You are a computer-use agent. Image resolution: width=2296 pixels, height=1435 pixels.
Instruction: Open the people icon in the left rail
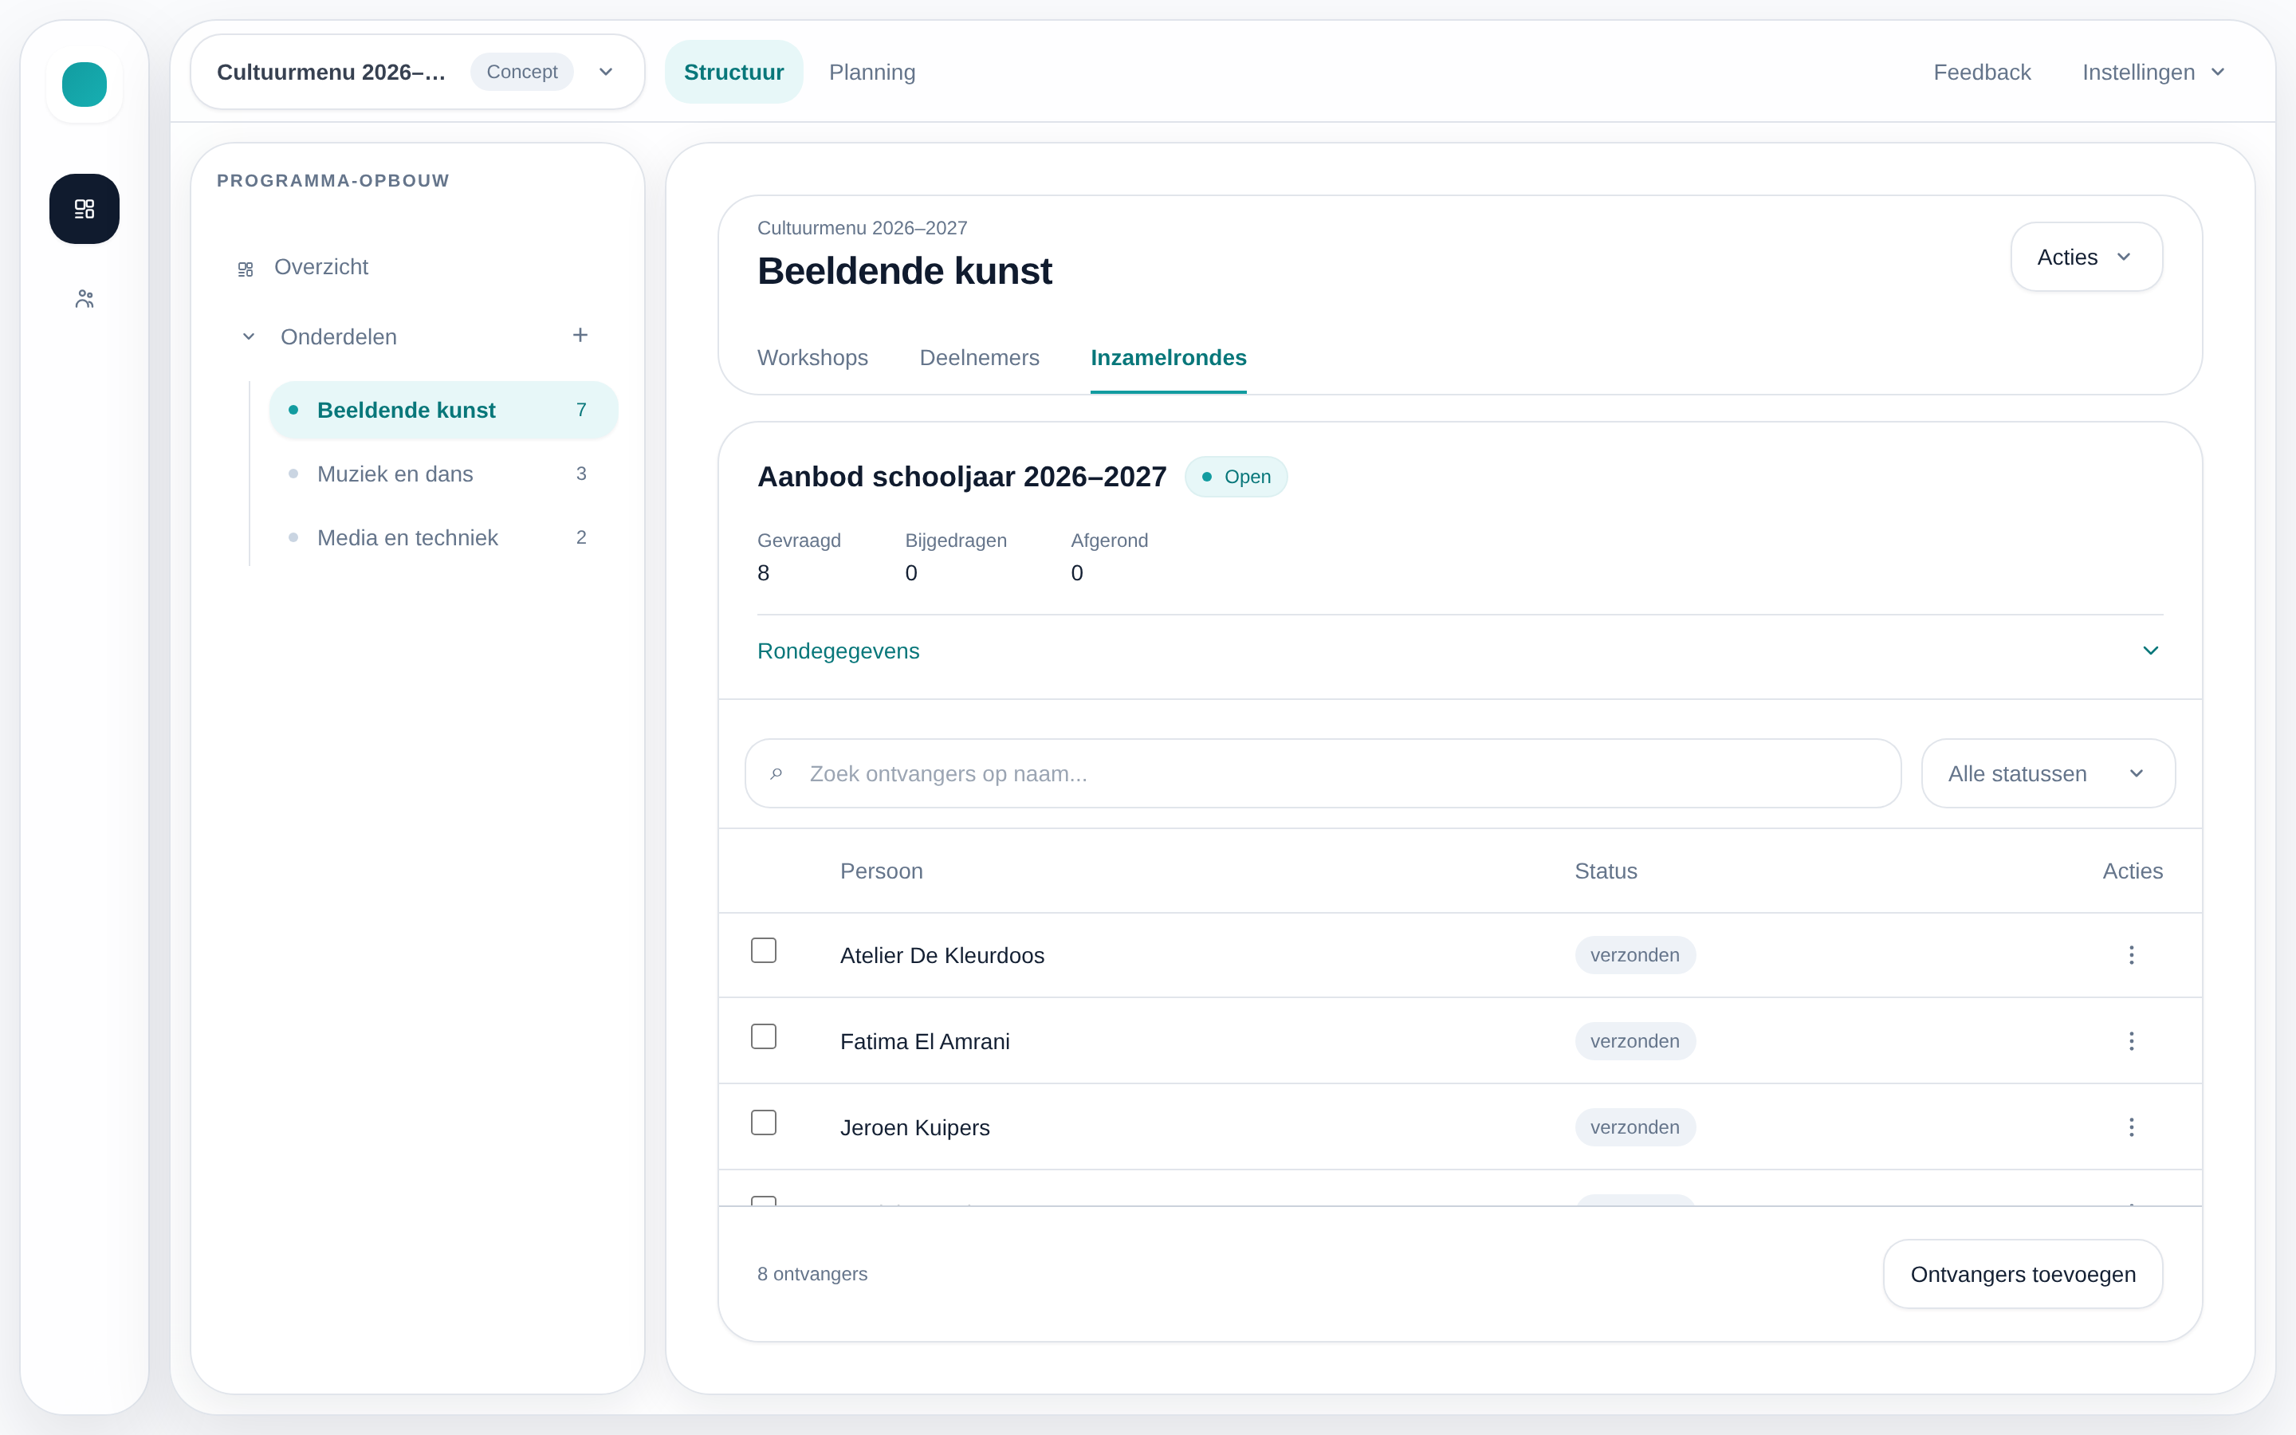85,299
